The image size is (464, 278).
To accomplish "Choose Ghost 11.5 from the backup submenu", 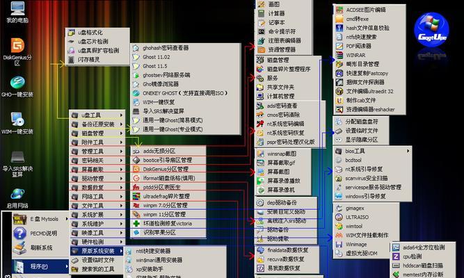I will (x=186, y=66).
